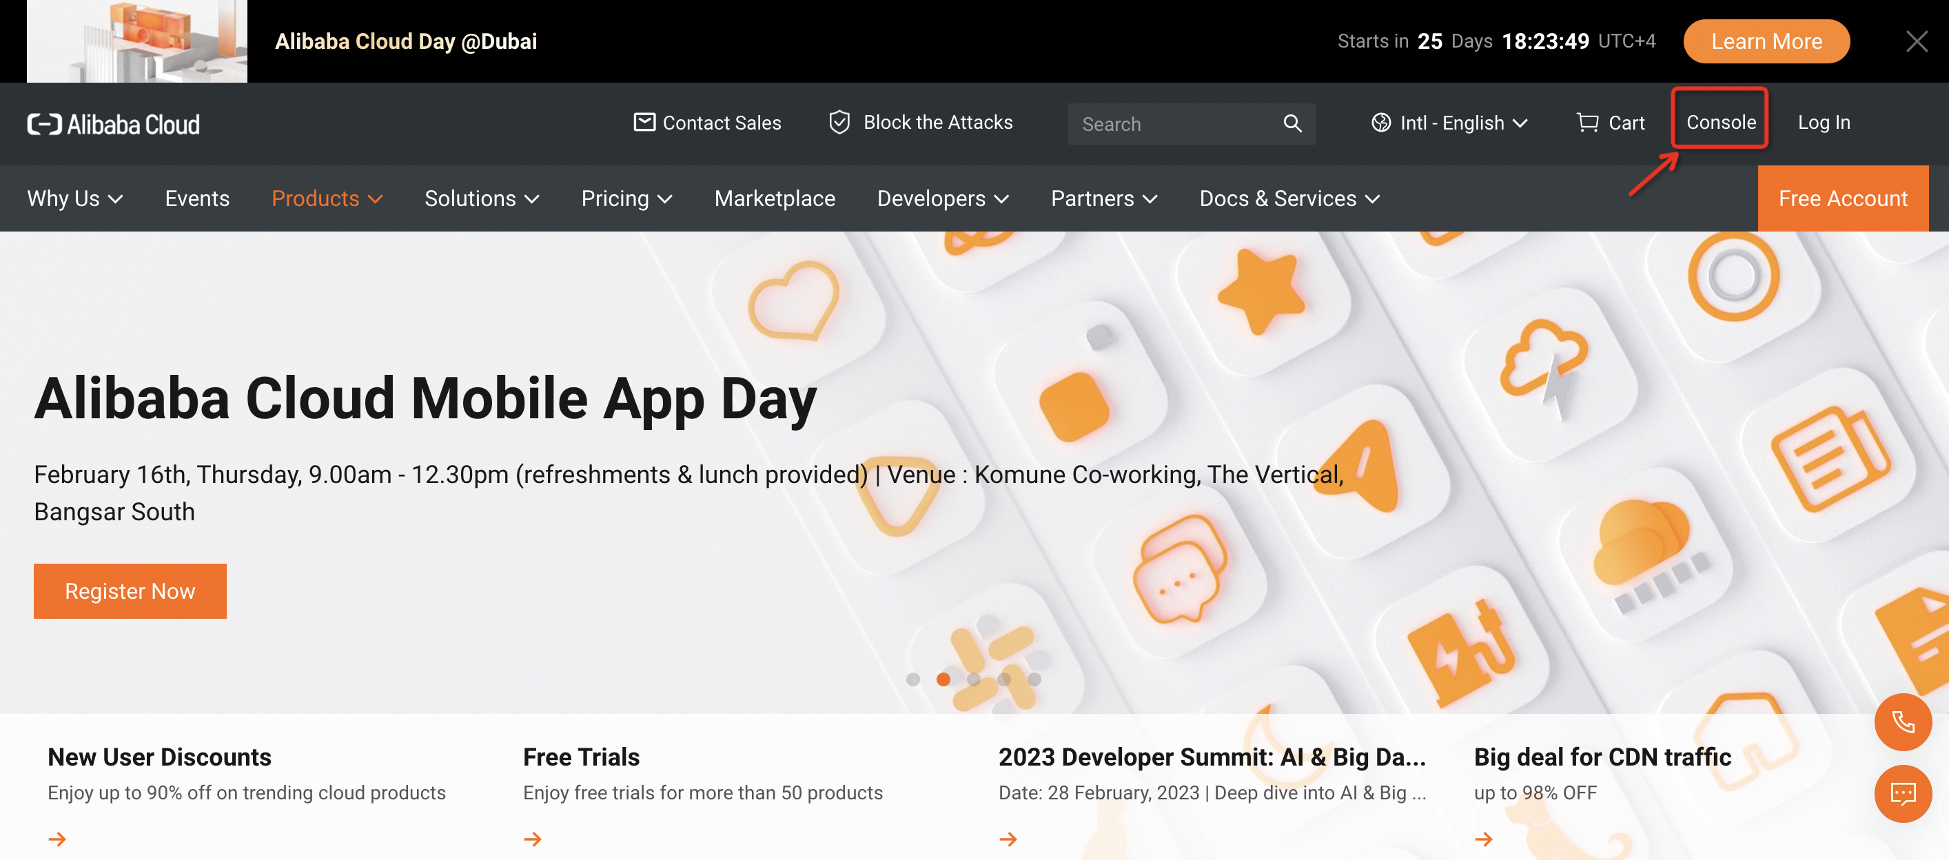Click the 'up to 98% OFF' text

[x=1535, y=792]
